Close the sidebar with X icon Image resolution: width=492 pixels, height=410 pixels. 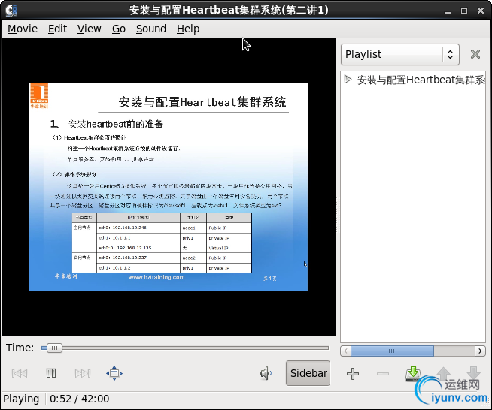(475, 54)
